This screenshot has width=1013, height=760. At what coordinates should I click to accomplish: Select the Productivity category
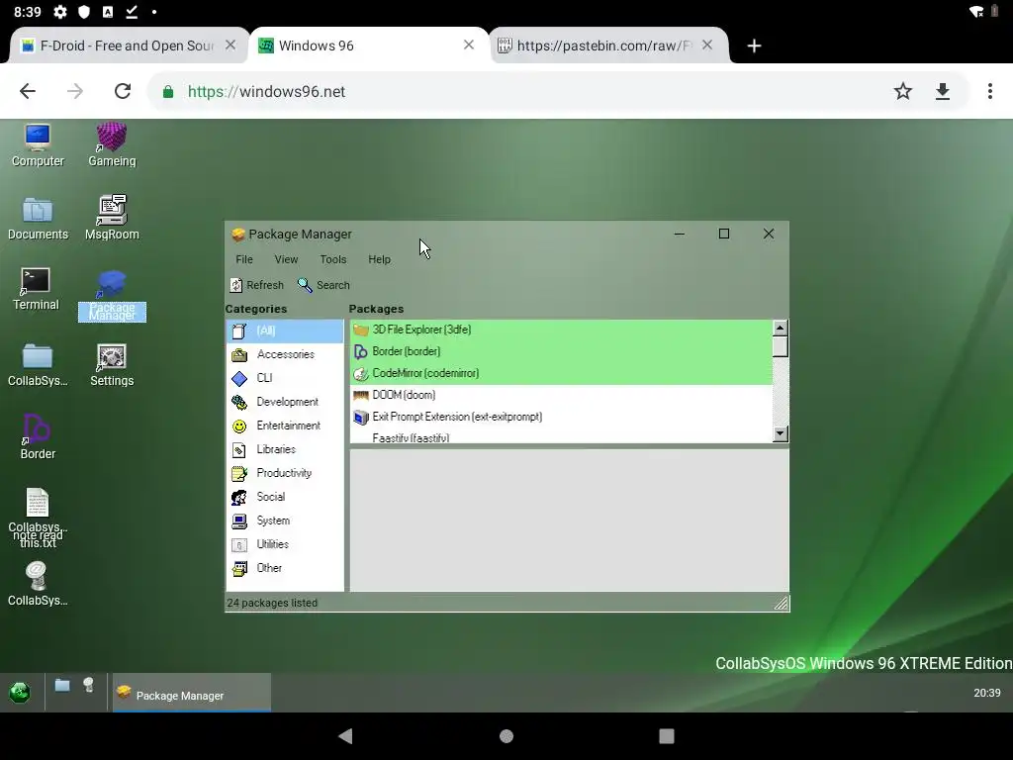coord(285,473)
